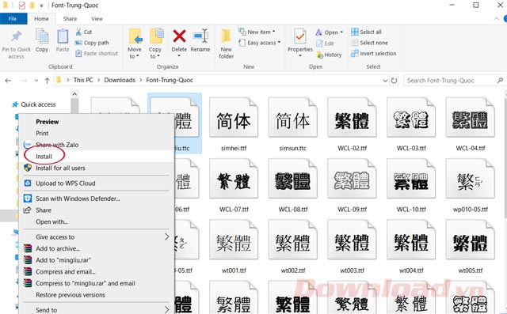This screenshot has height=314, width=507.
Task: Choose Restore previous versions
Action: pyautogui.click(x=97, y=295)
